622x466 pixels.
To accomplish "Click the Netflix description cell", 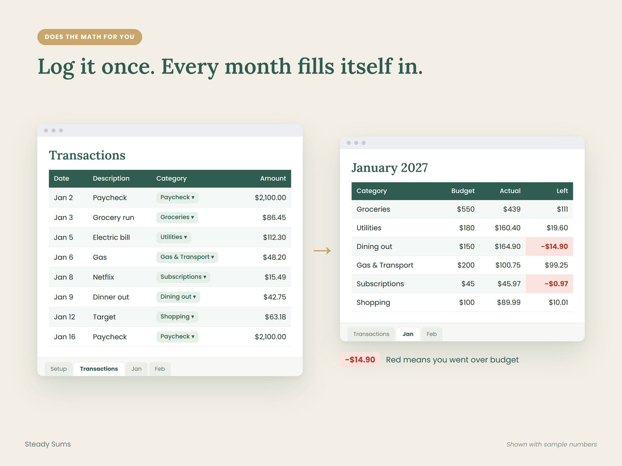I will [103, 277].
